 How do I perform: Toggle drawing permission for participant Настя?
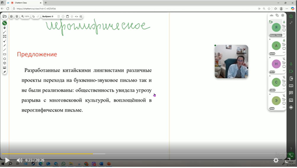tap(284, 63)
